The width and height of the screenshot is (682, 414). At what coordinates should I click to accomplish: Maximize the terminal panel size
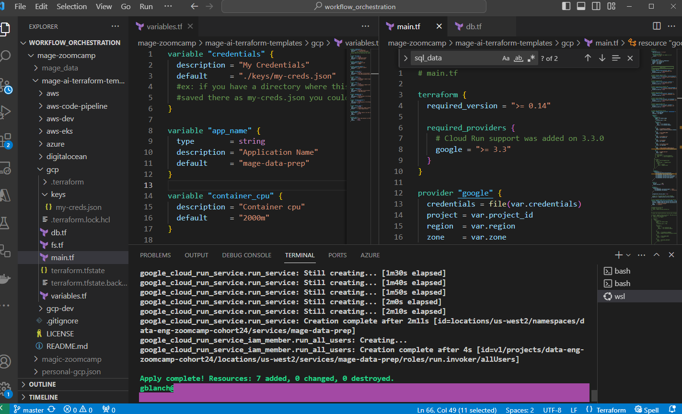click(x=657, y=255)
